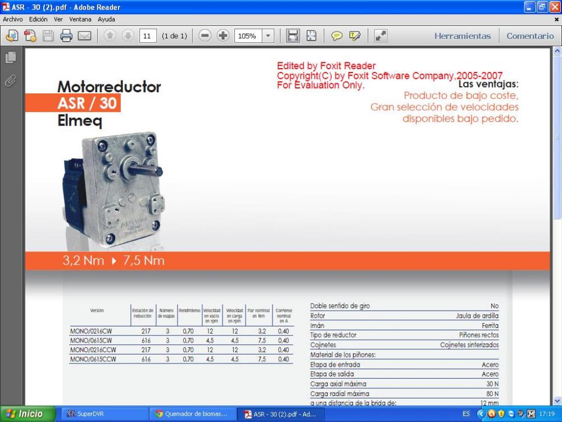Click the ASR - 30 (2).pdf taskbar button
Image resolution: width=562 pixels, height=422 pixels.
tap(280, 414)
